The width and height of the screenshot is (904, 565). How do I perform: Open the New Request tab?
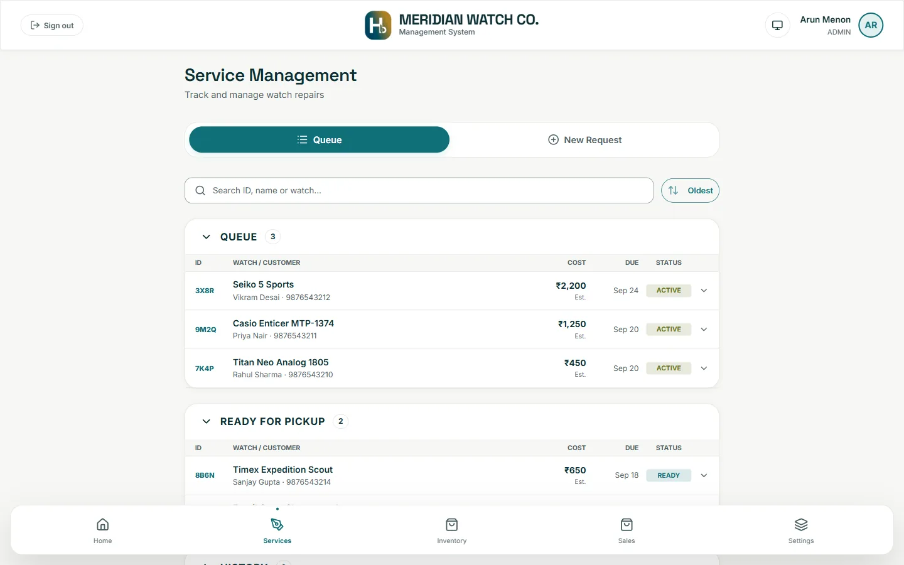[x=584, y=140]
